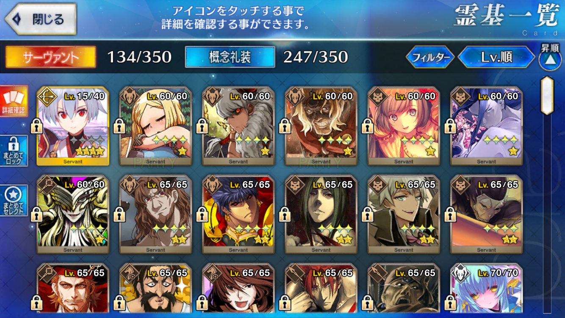
Task: Toggle lock on the sleeping blonde servant card
Action: (119, 126)
